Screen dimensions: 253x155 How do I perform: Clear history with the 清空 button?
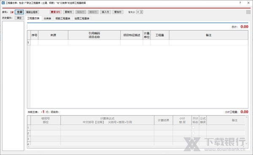[19, 18]
